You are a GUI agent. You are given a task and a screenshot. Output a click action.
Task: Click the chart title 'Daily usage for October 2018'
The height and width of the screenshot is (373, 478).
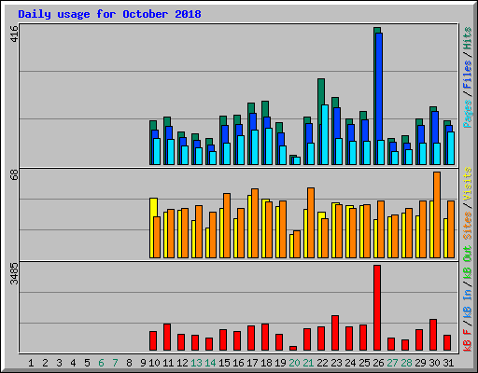(109, 14)
